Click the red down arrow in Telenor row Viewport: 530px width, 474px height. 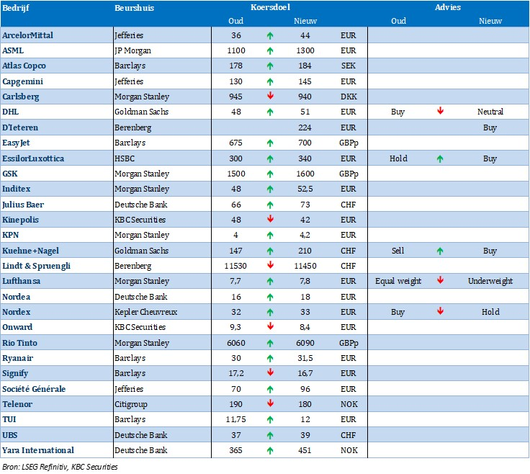[x=269, y=404]
